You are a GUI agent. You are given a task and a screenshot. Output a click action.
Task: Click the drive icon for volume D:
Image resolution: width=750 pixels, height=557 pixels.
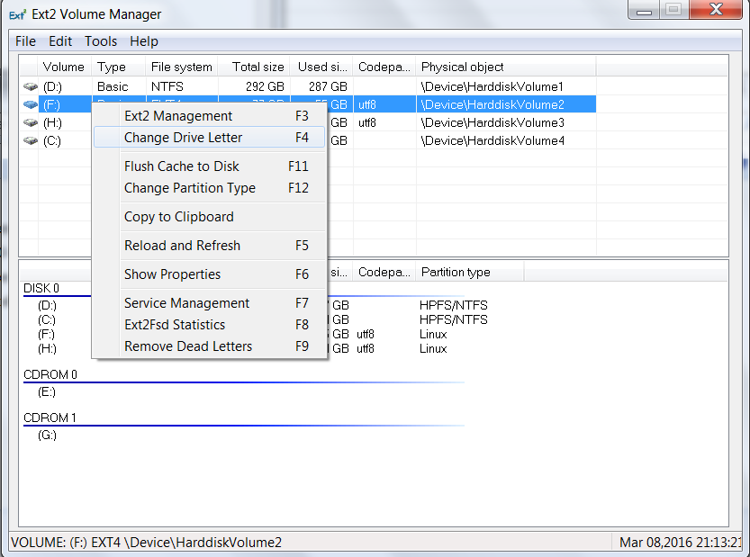click(30, 86)
